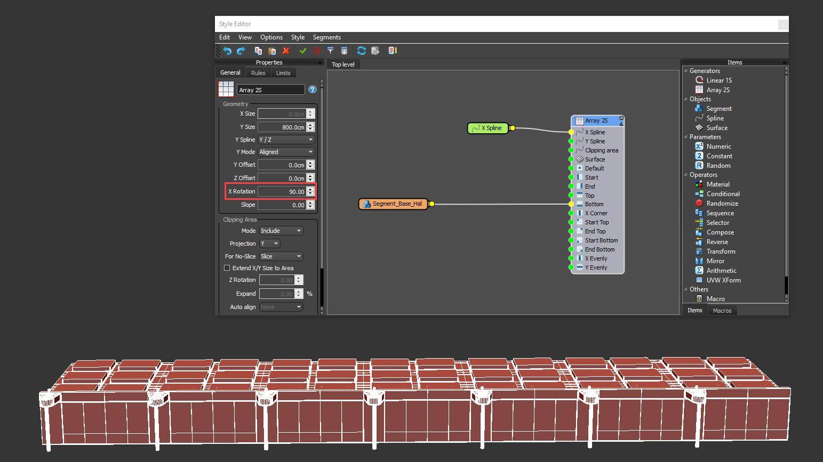Switch to the Rules tab in Properties

tap(258, 72)
